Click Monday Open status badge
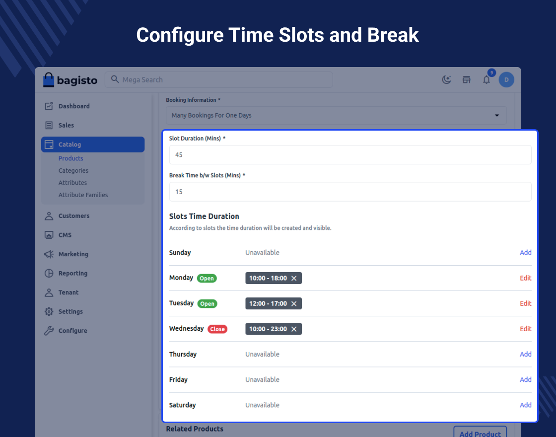556x437 pixels. (207, 279)
